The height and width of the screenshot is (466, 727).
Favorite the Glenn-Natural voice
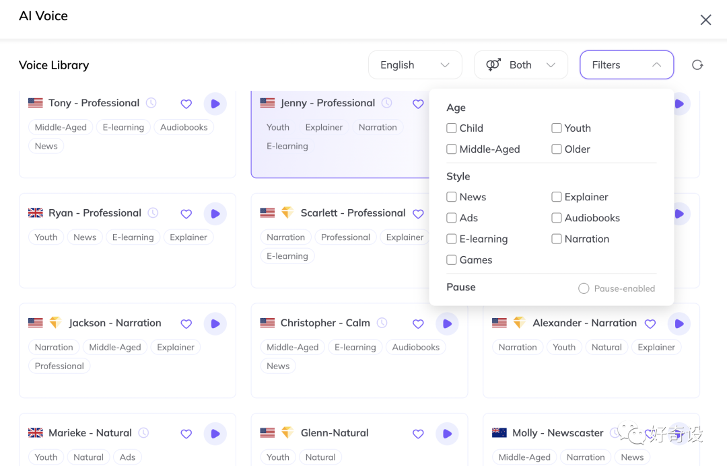[418, 434]
